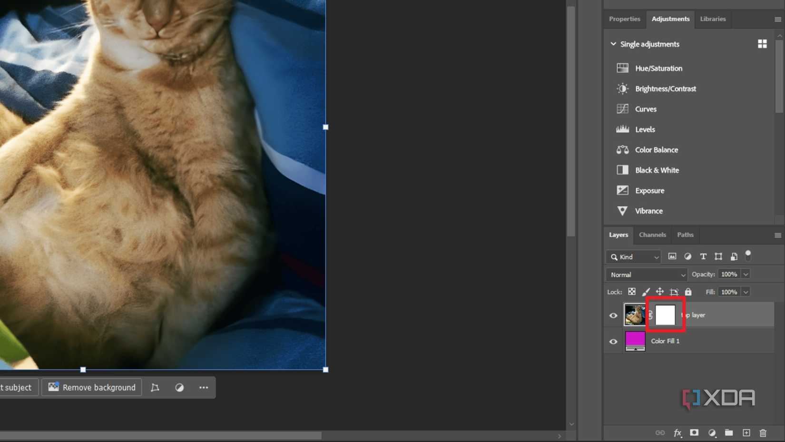Switch to the Channels tab

pyautogui.click(x=652, y=235)
